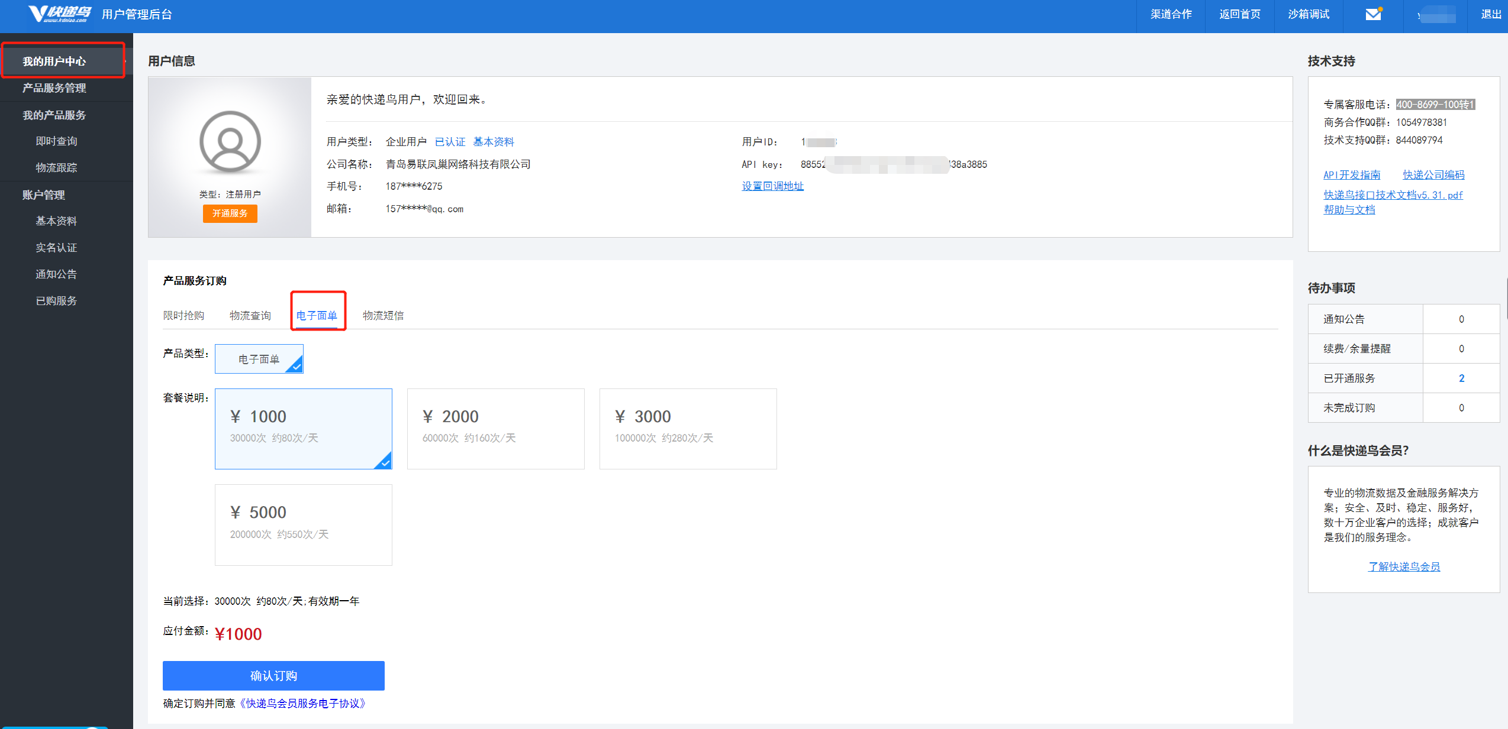Open the 设置回调地址 link

772,186
